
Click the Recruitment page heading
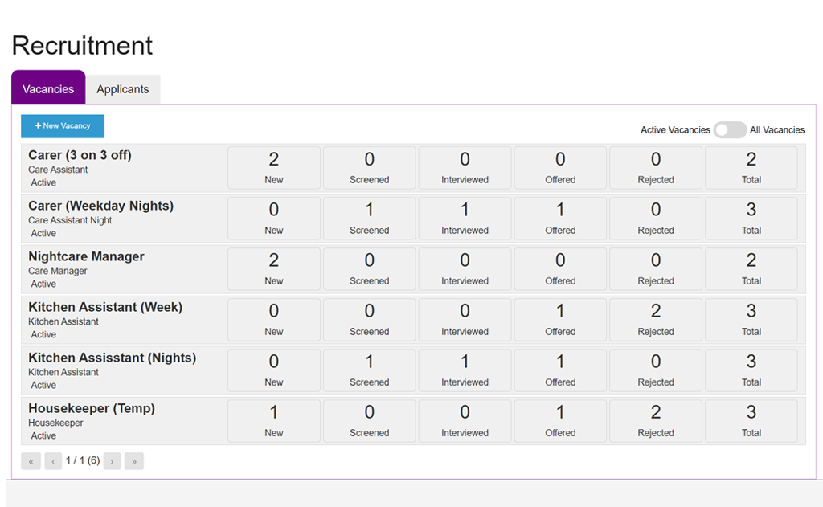82,46
